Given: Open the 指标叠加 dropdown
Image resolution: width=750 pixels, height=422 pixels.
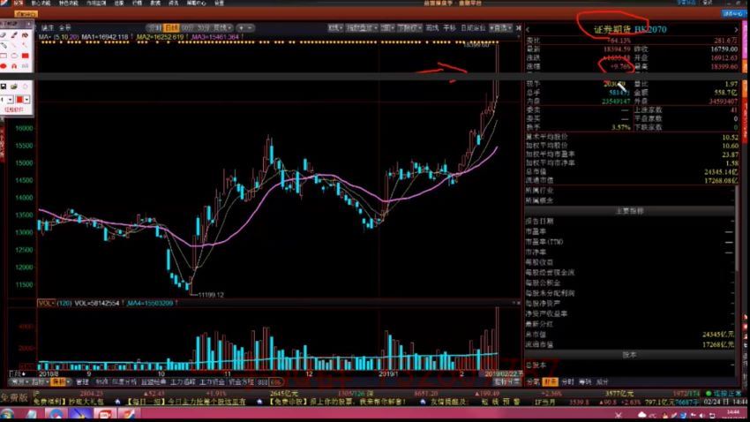Looking at the screenshot, I should coord(362,27).
